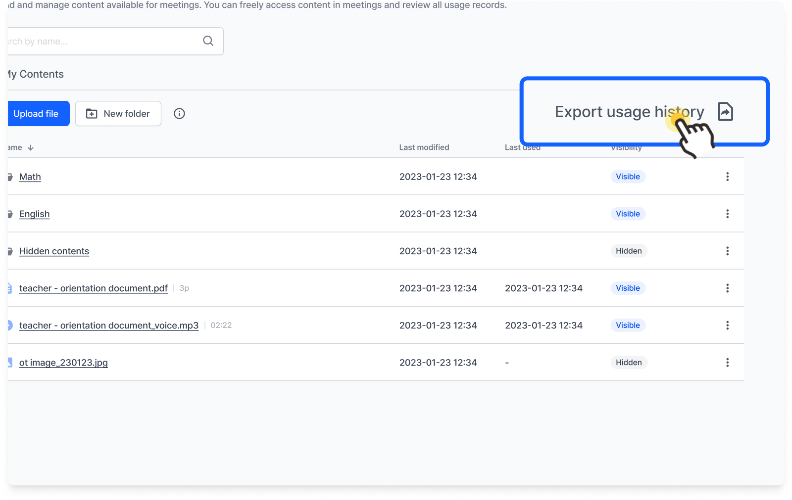
Task: Open more options for document_voice.mp3 row
Action: tap(727, 325)
